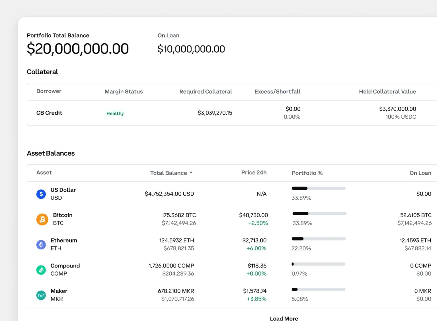437x321 pixels.
Task: Click Load More to show assets
Action: 284,318
